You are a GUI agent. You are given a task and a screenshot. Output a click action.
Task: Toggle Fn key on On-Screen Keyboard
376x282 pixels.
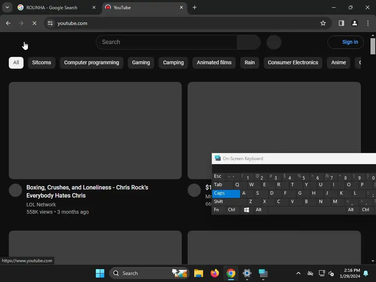[x=219, y=210]
